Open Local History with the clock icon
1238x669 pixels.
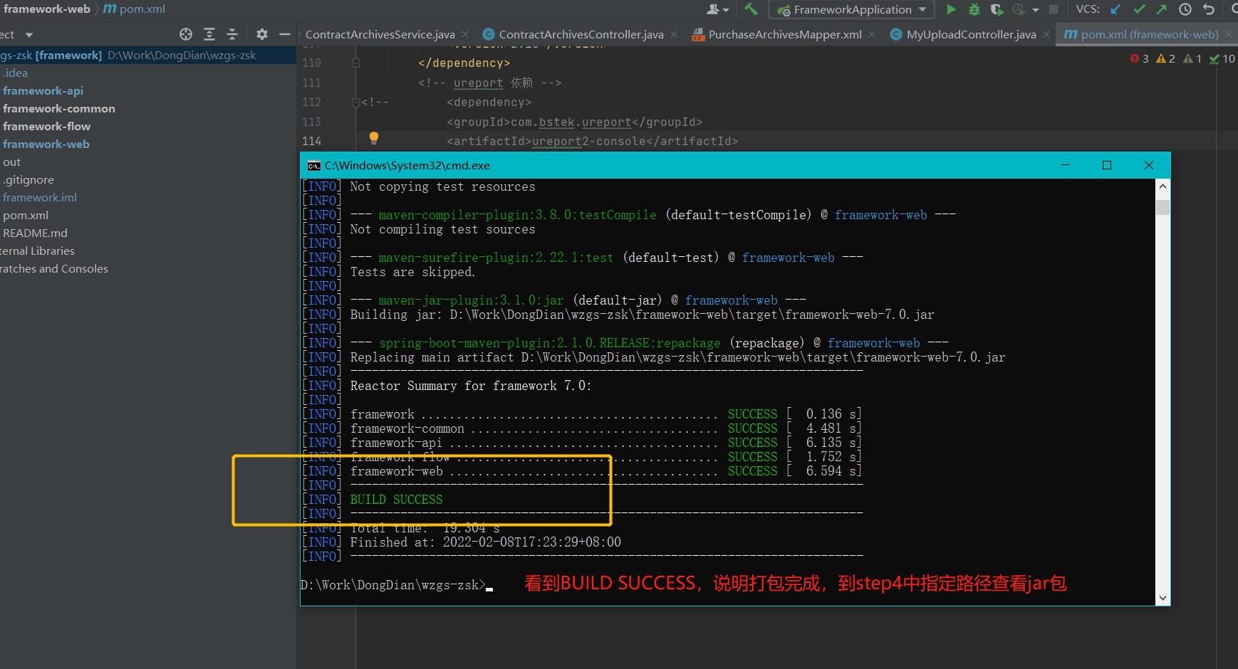tap(1185, 9)
